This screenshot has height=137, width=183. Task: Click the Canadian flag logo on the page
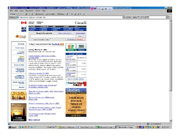[x=24, y=23]
